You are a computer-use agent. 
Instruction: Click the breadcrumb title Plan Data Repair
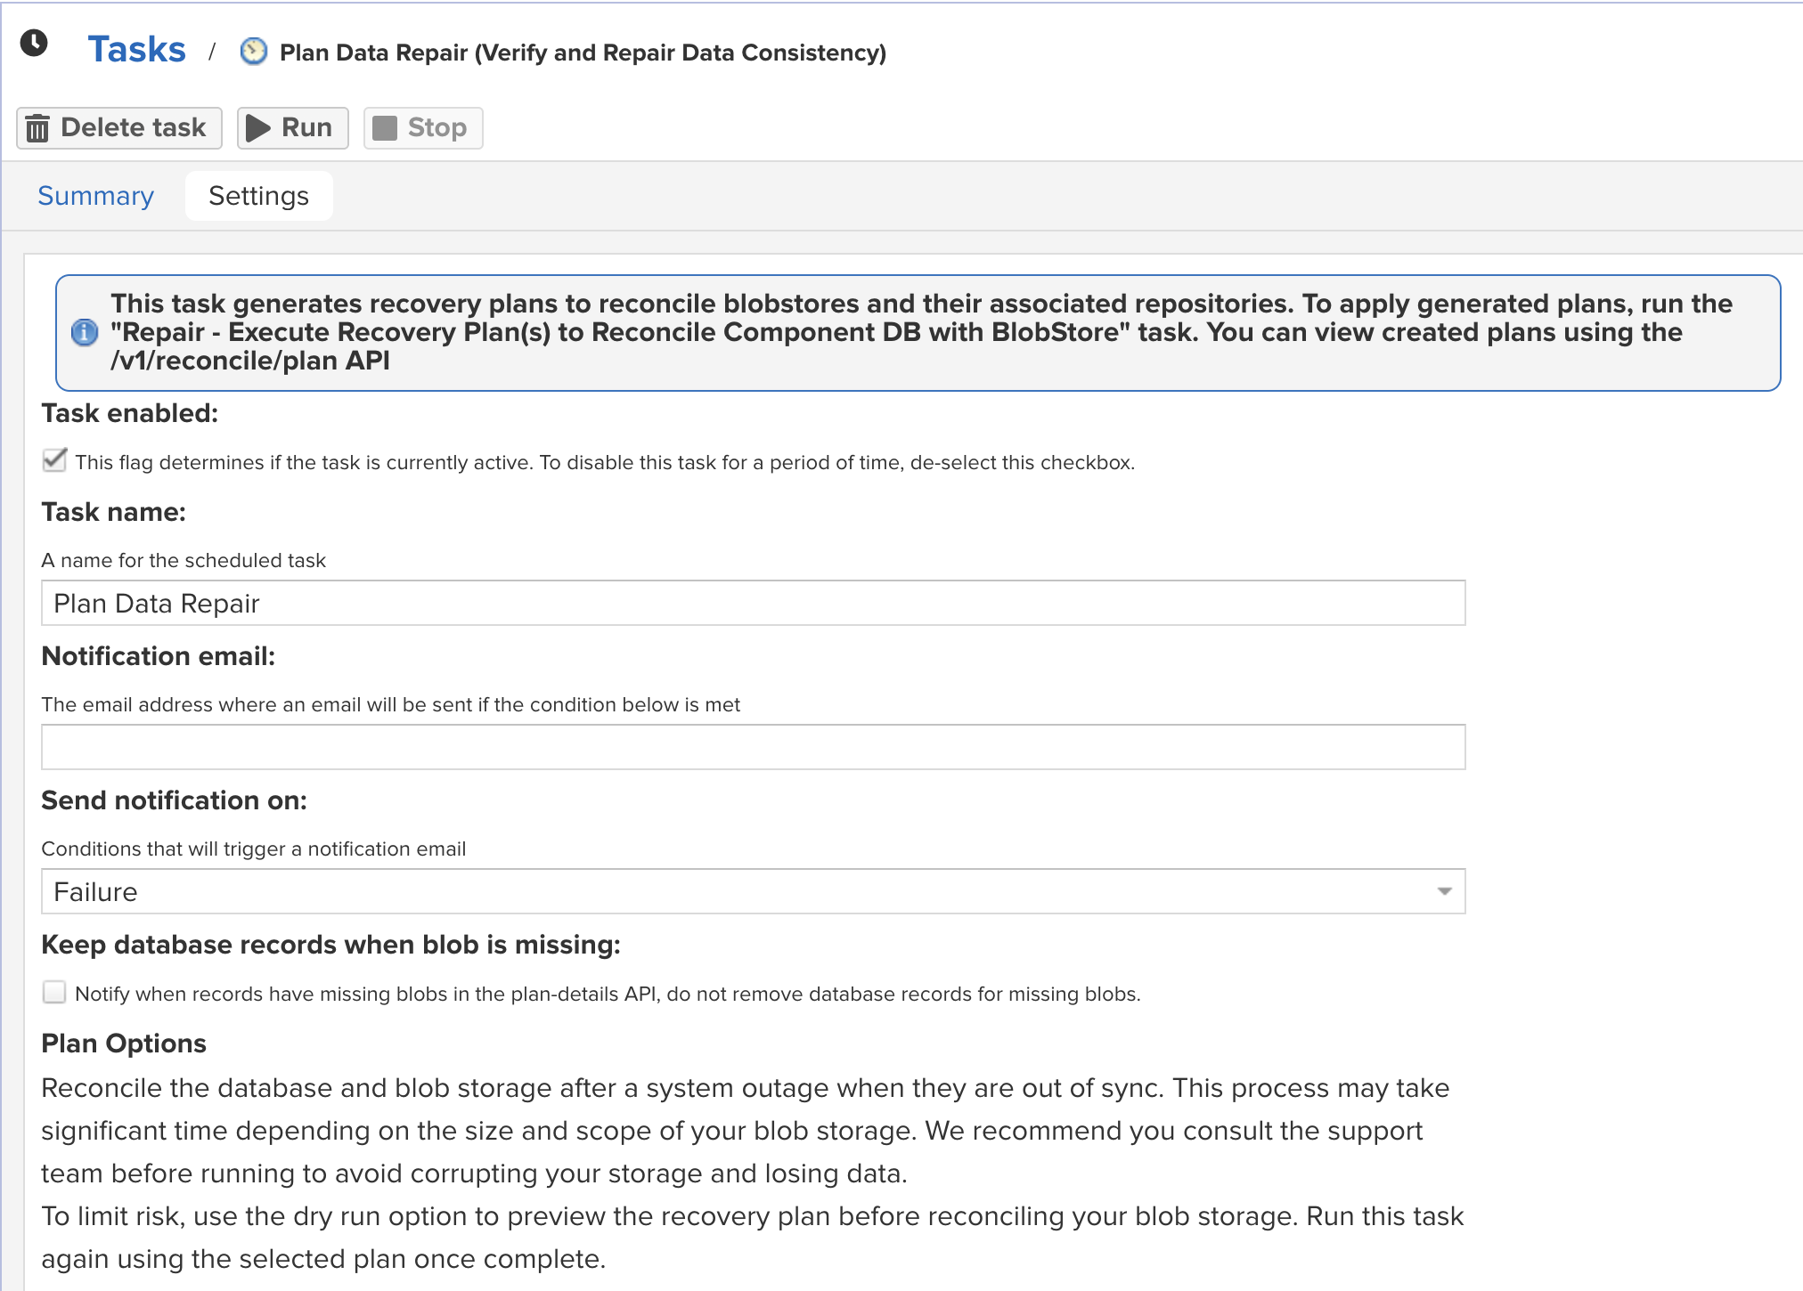(583, 53)
